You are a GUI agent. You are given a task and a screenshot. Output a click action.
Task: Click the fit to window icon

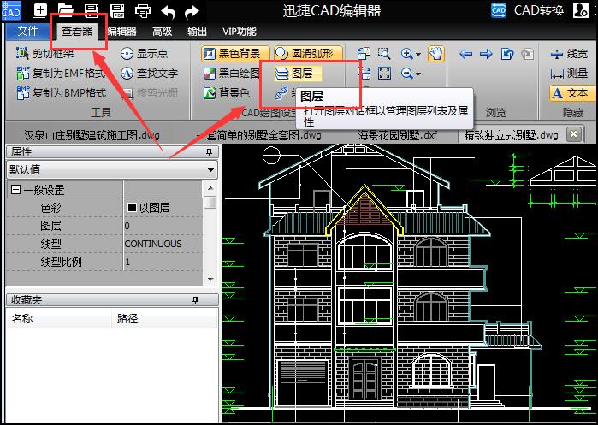pyautogui.click(x=384, y=74)
